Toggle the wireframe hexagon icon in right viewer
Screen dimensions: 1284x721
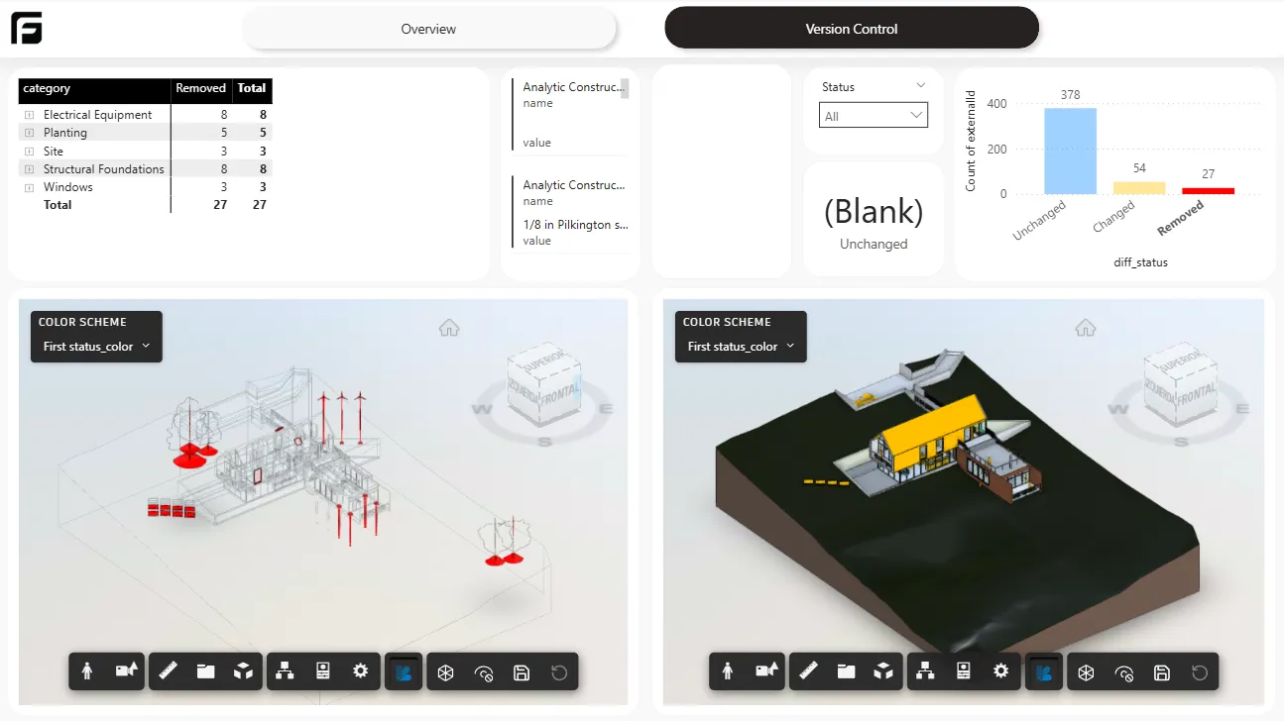click(x=1086, y=671)
